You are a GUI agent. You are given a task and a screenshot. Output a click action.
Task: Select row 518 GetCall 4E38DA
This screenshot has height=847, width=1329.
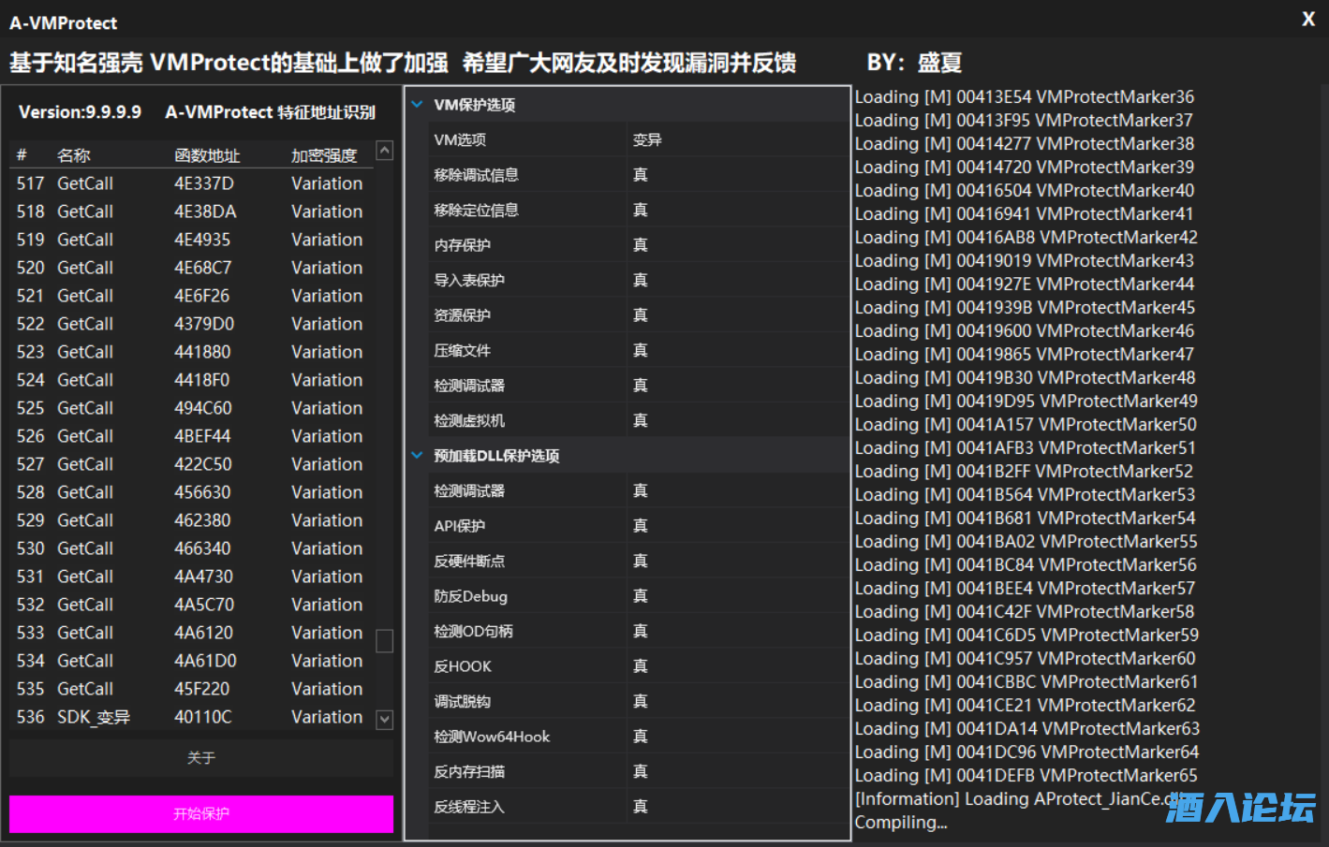(x=191, y=212)
